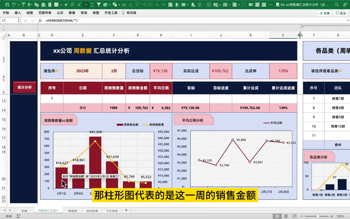This screenshot has height=219, width=350.
Task: Open the Undo history dropdown arrow
Action: [x=18, y=5]
